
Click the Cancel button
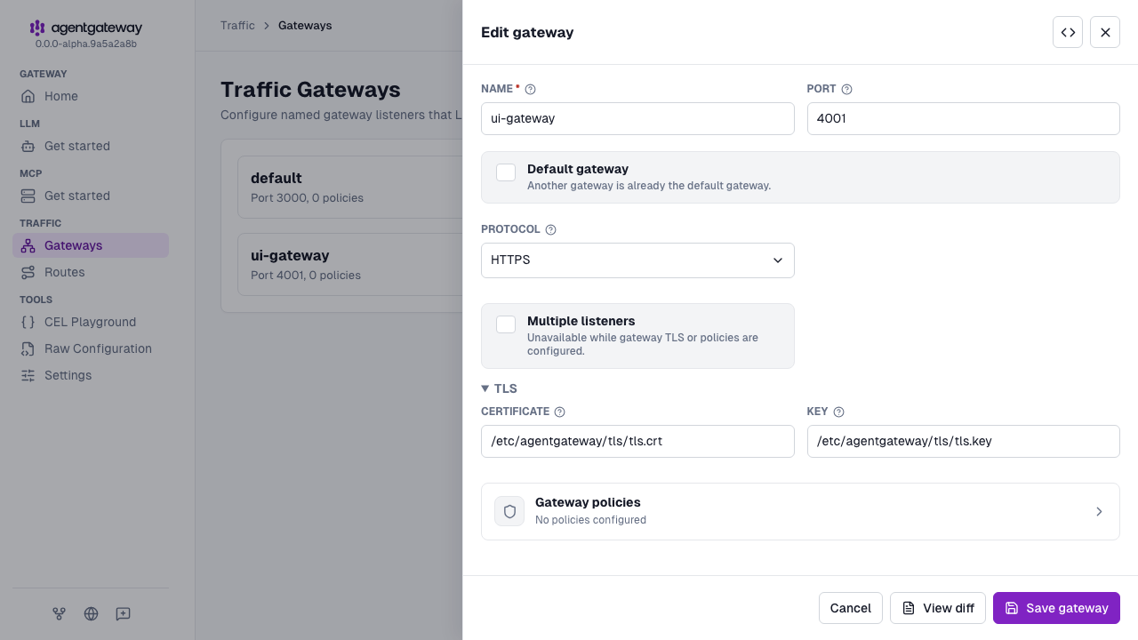point(851,608)
